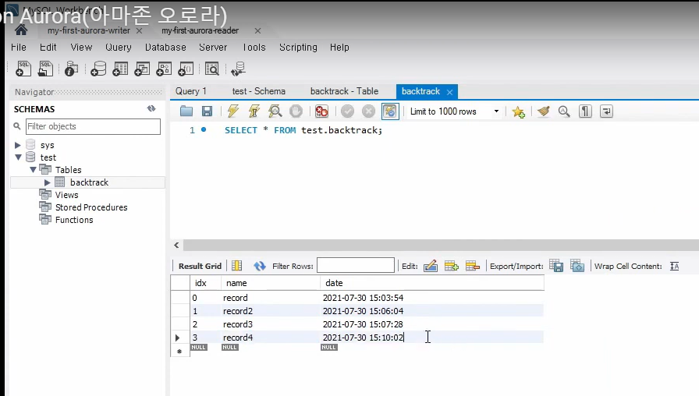699x396 pixels.
Task: Find in editor magnifier icon
Action: pyautogui.click(x=564, y=111)
